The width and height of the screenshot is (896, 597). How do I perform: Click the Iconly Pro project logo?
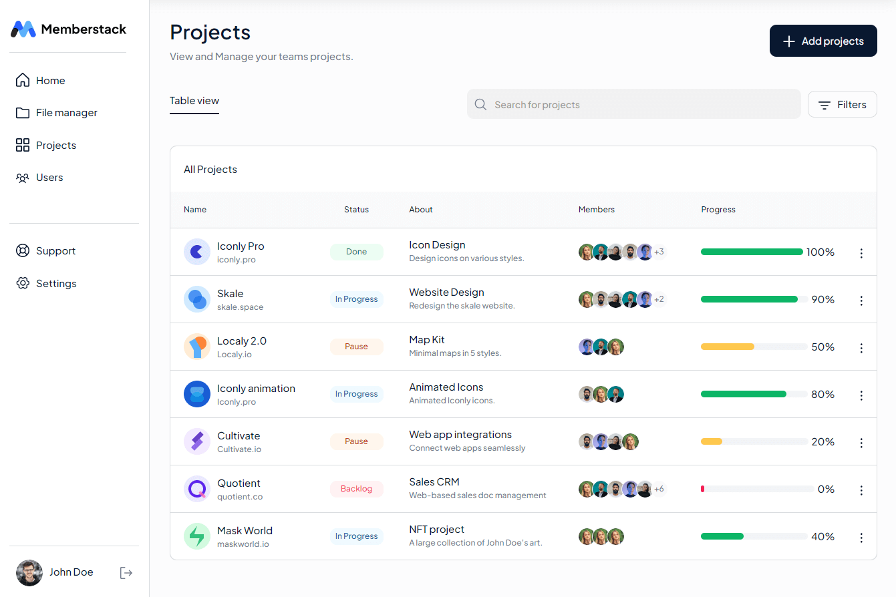(197, 252)
